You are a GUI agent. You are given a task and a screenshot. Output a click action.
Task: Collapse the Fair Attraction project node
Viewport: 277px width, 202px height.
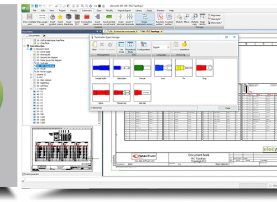click(25, 46)
